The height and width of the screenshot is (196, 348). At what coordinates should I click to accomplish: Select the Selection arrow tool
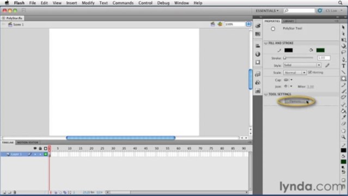343,28
